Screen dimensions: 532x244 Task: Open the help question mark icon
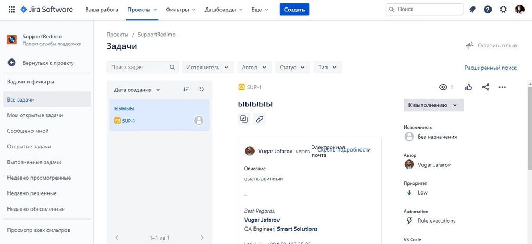(x=488, y=10)
